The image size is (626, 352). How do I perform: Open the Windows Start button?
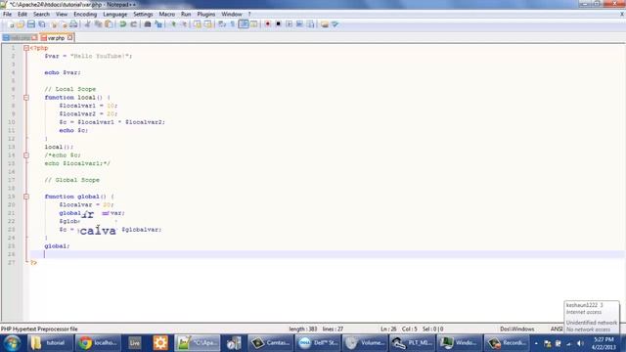click(x=12, y=343)
